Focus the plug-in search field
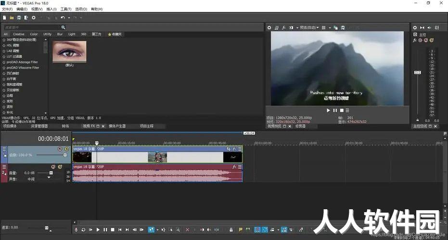 click(x=32, y=27)
